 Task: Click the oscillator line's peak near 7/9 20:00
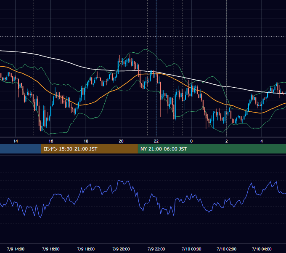pyautogui.click(x=119, y=180)
